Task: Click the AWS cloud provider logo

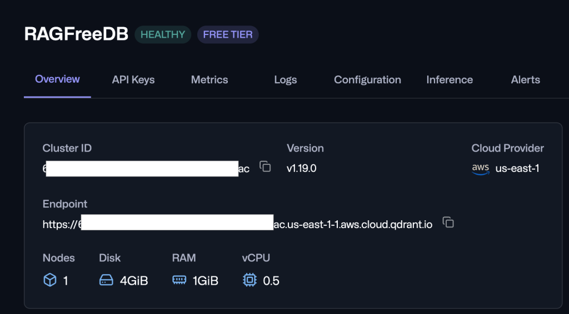Action: 481,169
